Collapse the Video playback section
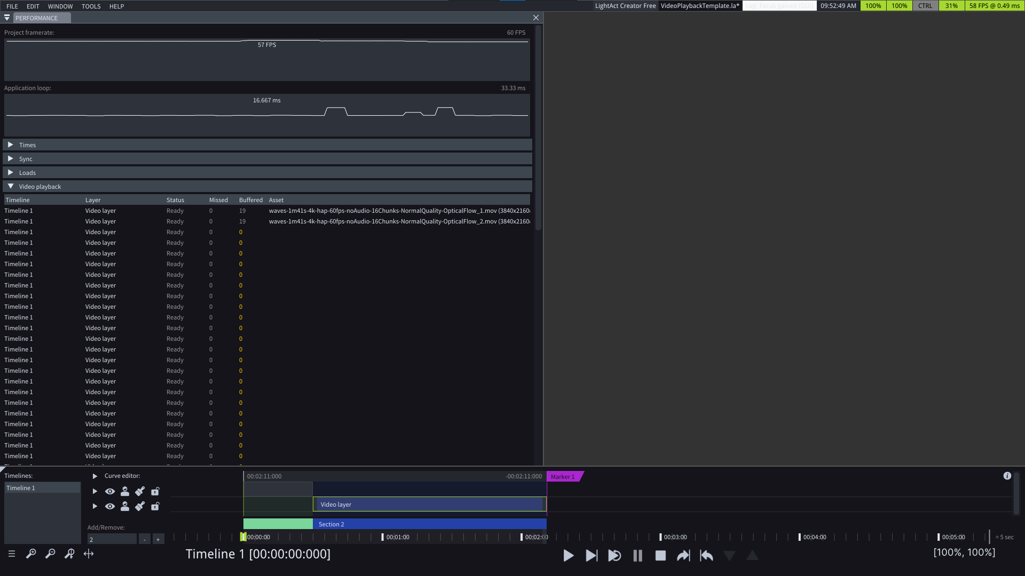 click(x=267, y=187)
